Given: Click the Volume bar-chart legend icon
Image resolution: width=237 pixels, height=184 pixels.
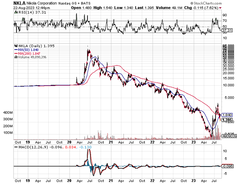Looking at the screenshot, I should click(16, 57).
